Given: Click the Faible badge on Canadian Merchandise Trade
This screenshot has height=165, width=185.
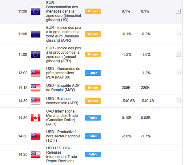Looking at the screenshot, I should click(93, 118).
